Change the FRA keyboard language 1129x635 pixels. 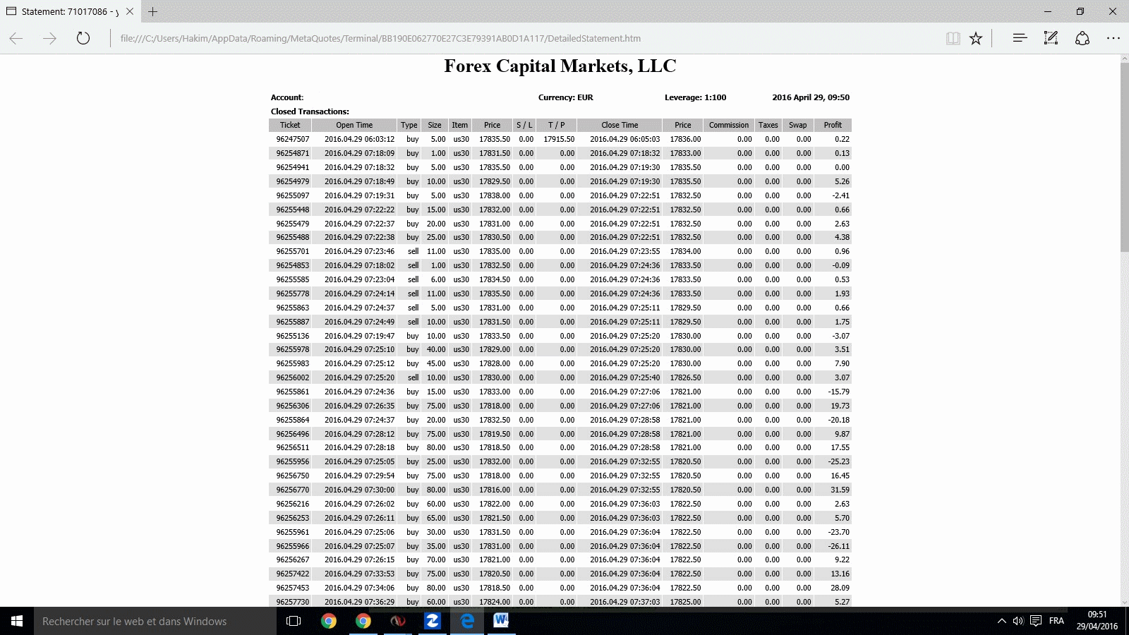pyautogui.click(x=1056, y=621)
